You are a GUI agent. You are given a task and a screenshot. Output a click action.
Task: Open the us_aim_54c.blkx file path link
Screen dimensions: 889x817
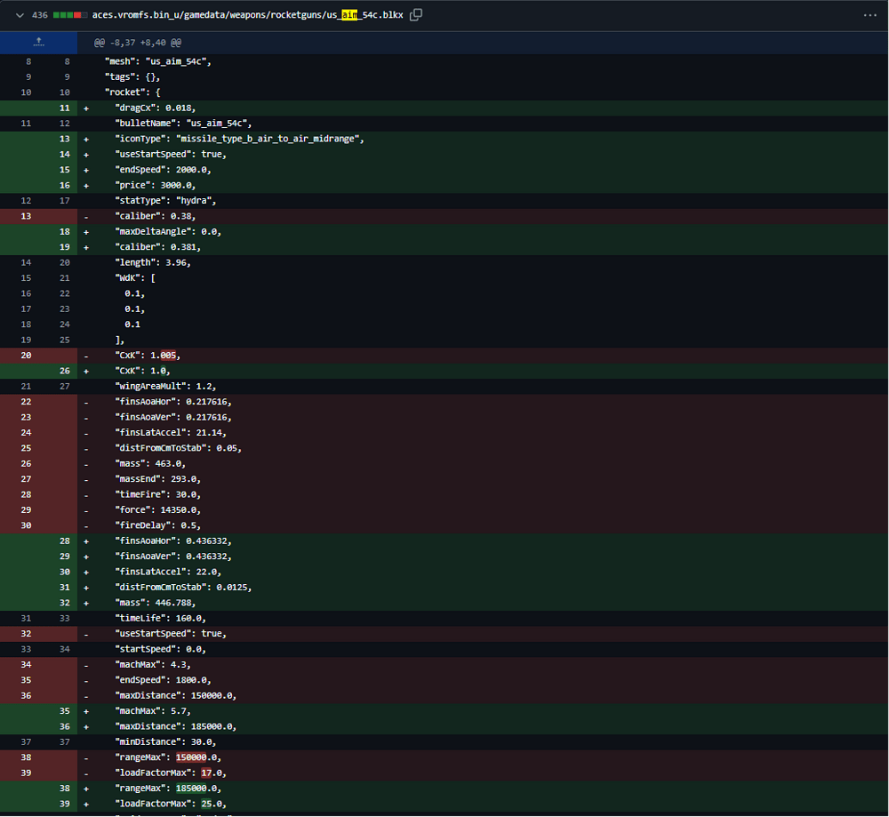[248, 15]
